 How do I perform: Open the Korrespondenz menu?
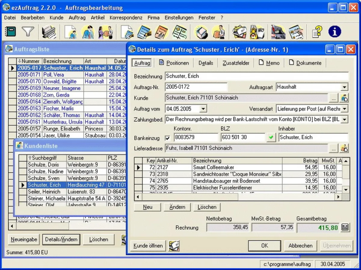(x=126, y=18)
